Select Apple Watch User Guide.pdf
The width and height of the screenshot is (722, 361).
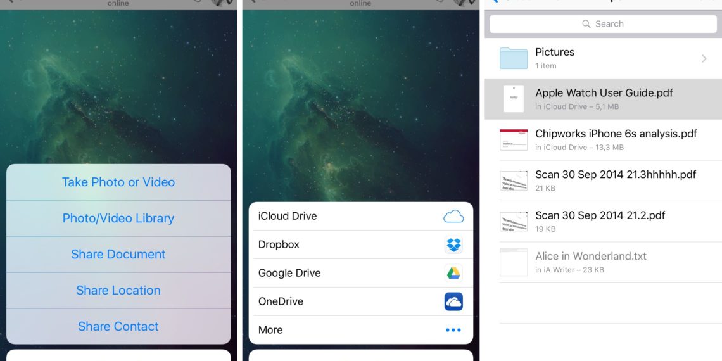tap(603, 99)
